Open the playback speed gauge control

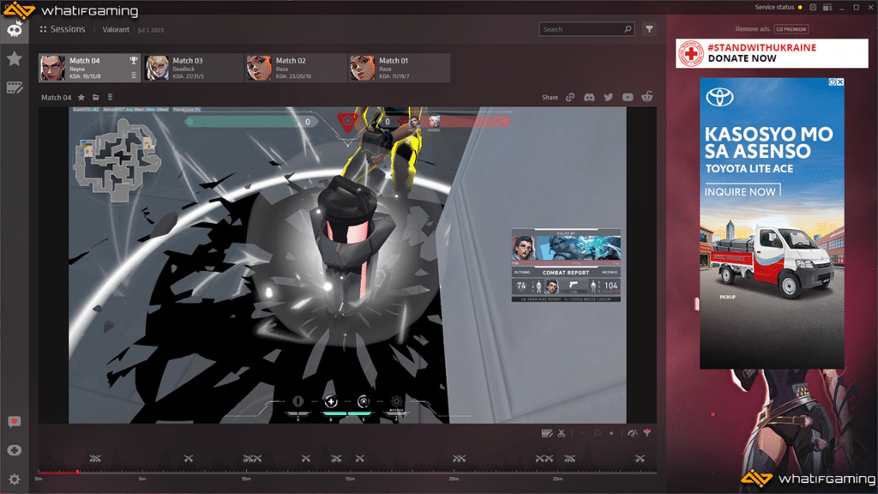pos(632,433)
